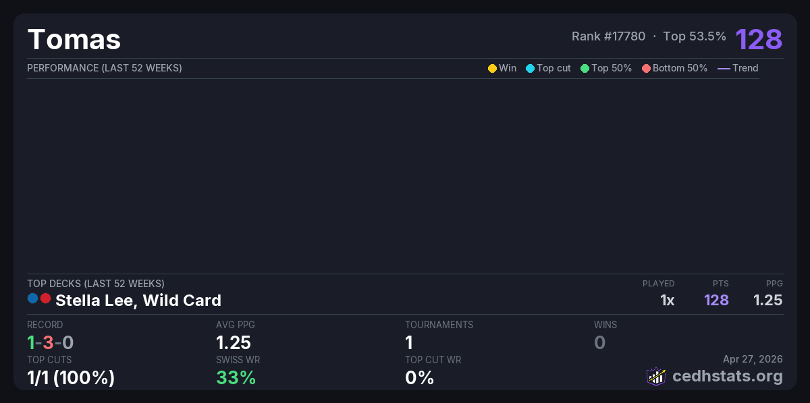This screenshot has width=810, height=403.
Task: Click the 1/1 (100%) top cuts value
Action: click(71, 377)
